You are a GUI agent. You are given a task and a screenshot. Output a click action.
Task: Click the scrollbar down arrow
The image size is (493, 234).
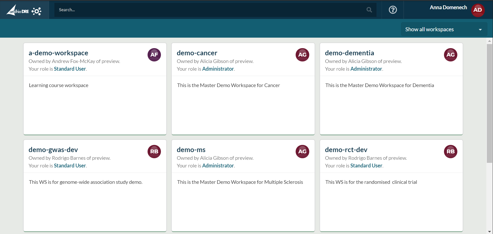[x=489, y=232]
